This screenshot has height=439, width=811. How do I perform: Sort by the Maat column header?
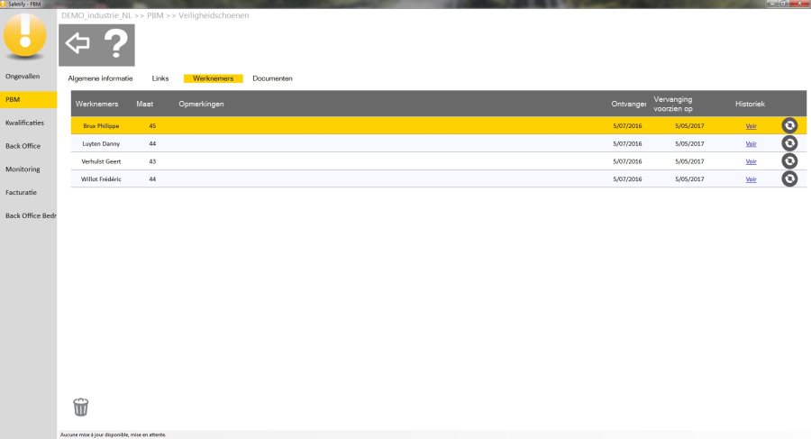click(x=144, y=104)
